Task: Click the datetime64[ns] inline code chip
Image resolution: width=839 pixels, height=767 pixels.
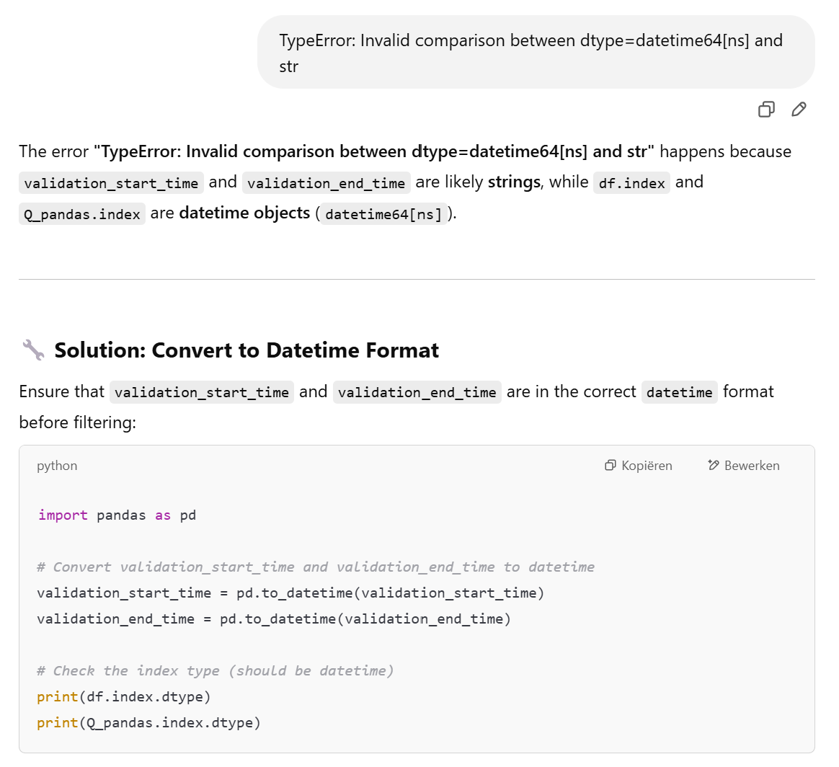Action: (383, 214)
